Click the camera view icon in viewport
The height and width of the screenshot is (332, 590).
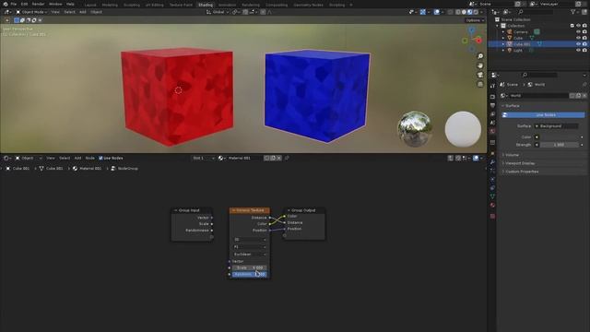coord(480,75)
